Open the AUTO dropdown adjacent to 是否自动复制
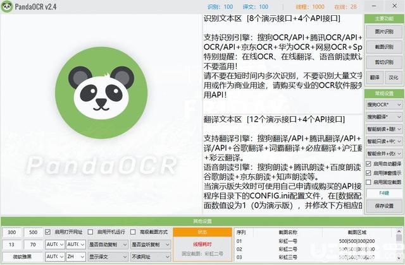The height and width of the screenshot is (265, 405). click(76, 244)
